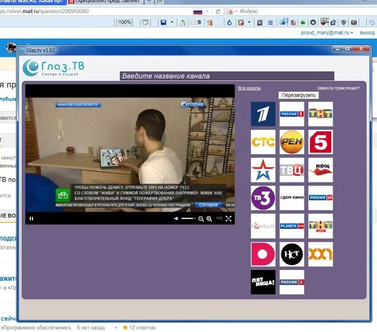Select the channel 5 logo
The image size is (377, 332).
320,142
